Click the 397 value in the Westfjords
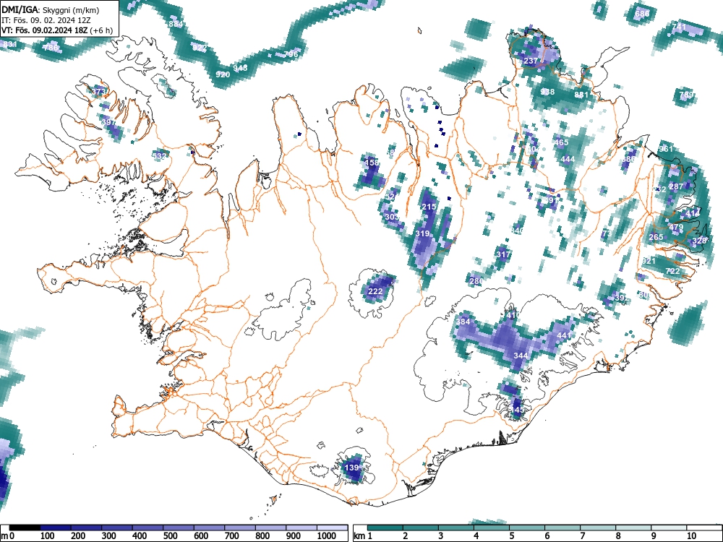Screen dimensions: 723x542 (x=109, y=122)
